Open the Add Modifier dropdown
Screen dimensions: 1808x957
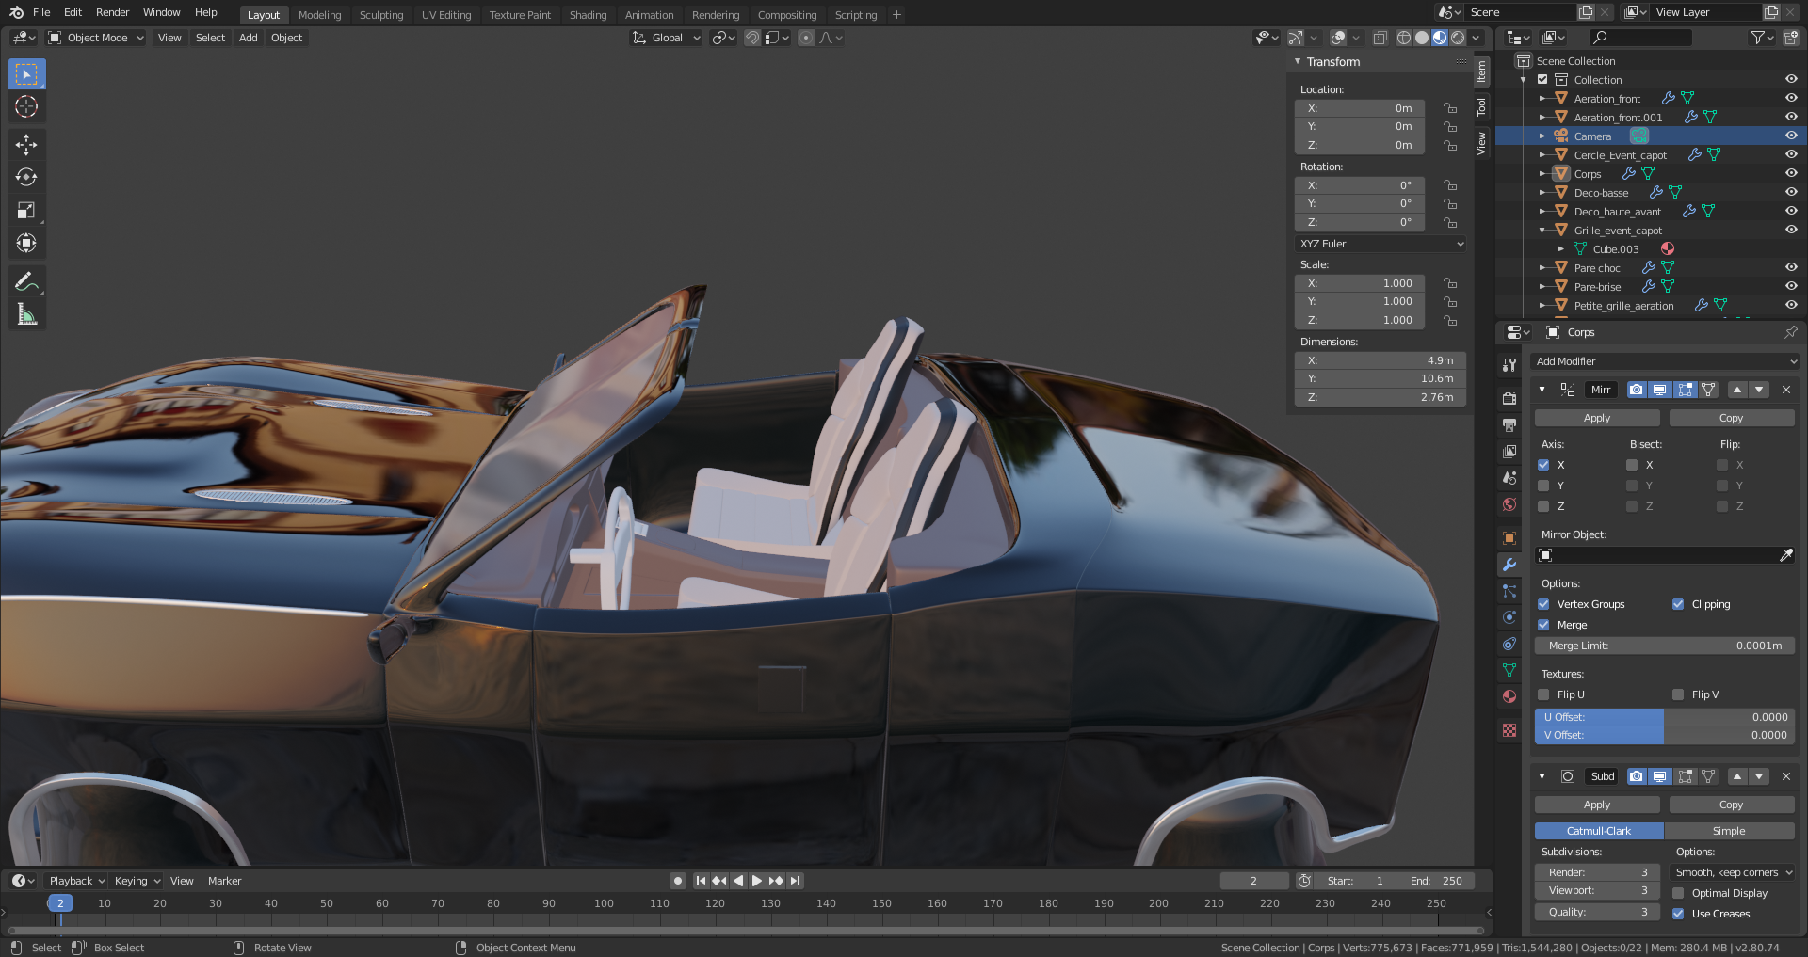pyautogui.click(x=1665, y=361)
